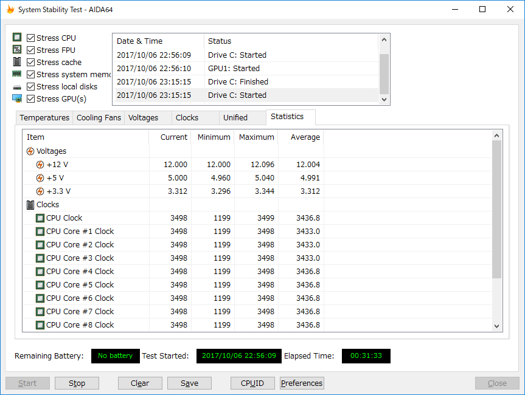Click the CPU Core #2 Clock icon

pos(40,245)
